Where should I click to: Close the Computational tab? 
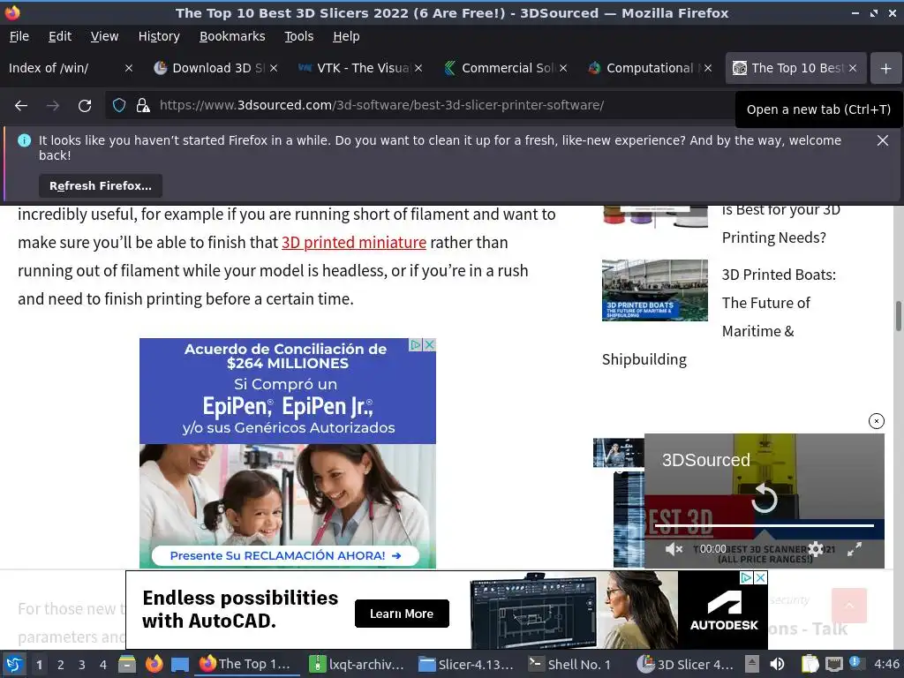pos(708,68)
